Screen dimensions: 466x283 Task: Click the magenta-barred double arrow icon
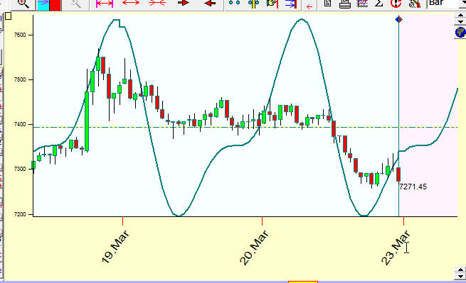(105, 4)
